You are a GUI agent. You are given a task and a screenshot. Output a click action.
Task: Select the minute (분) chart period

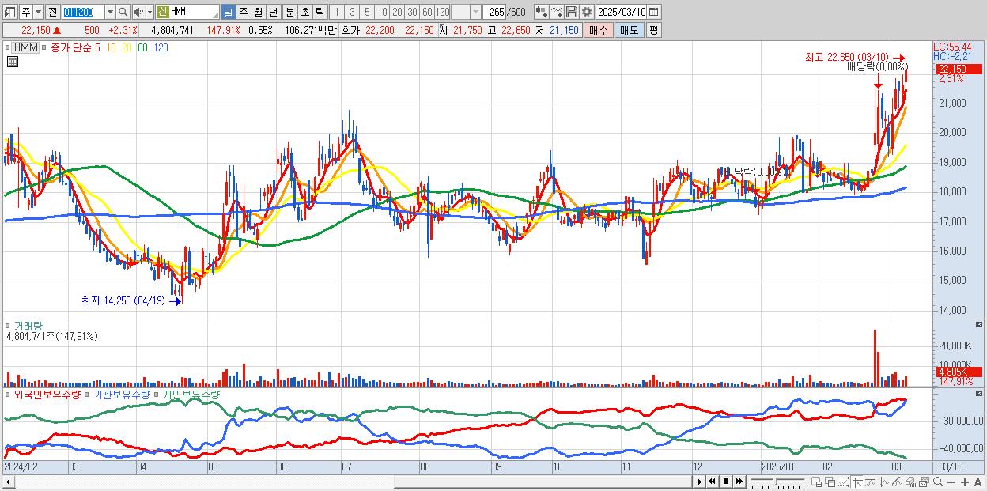coord(289,12)
